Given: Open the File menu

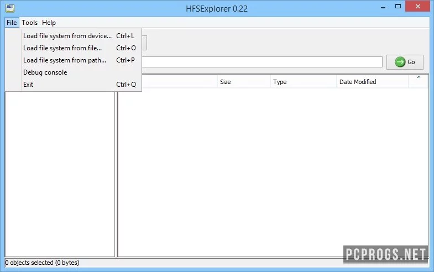Looking at the screenshot, I should click(12, 23).
